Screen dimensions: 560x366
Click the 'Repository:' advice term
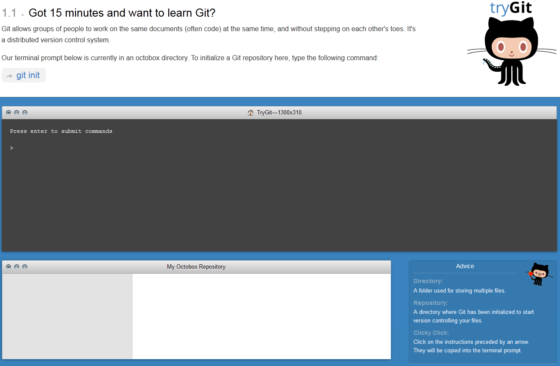tap(431, 303)
